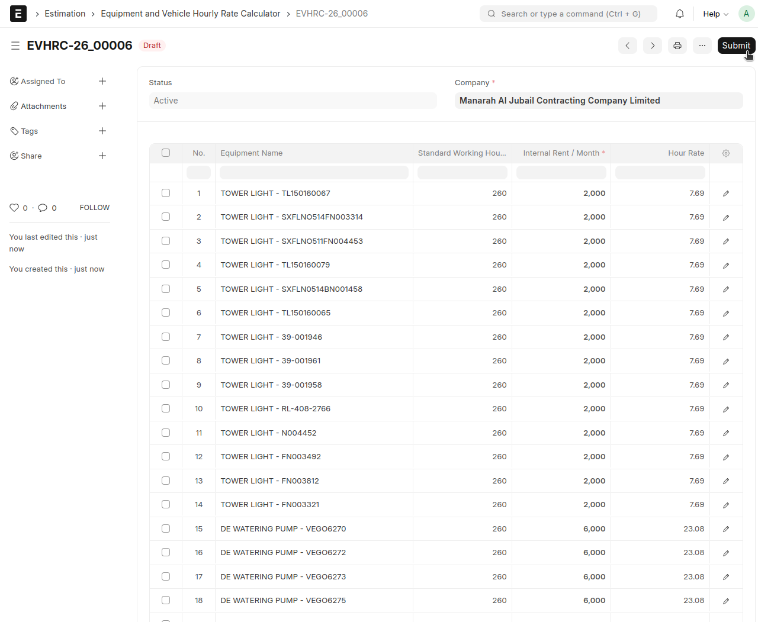Print this document via printer icon
The image size is (758, 622).
coord(677,46)
